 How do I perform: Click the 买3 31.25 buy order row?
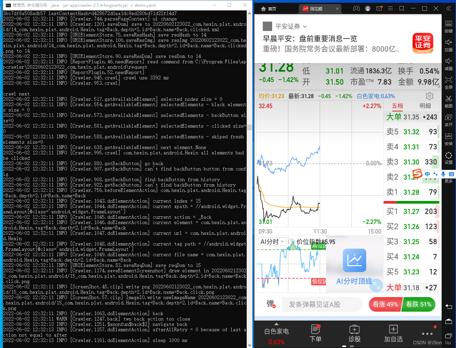(x=412, y=241)
